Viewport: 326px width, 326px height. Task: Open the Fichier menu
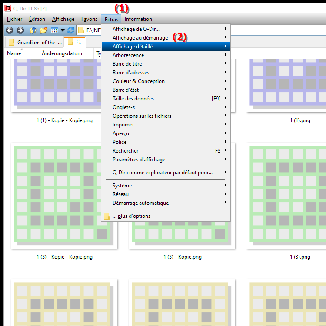14,19
